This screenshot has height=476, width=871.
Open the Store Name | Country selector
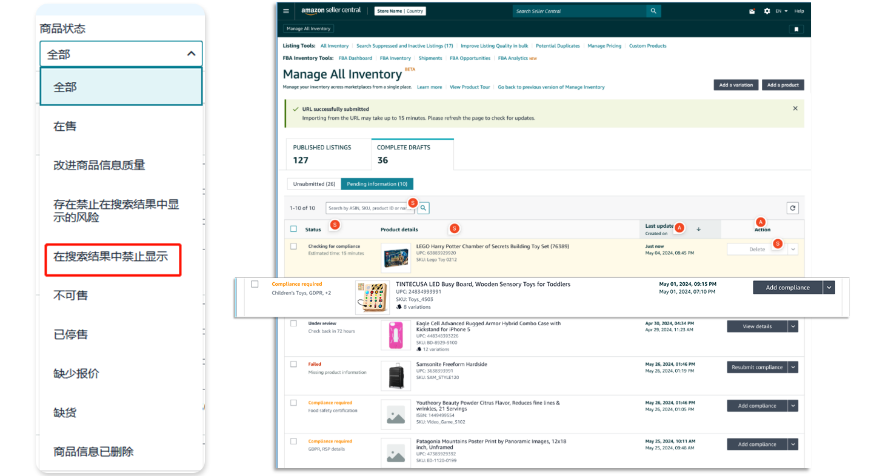(400, 11)
